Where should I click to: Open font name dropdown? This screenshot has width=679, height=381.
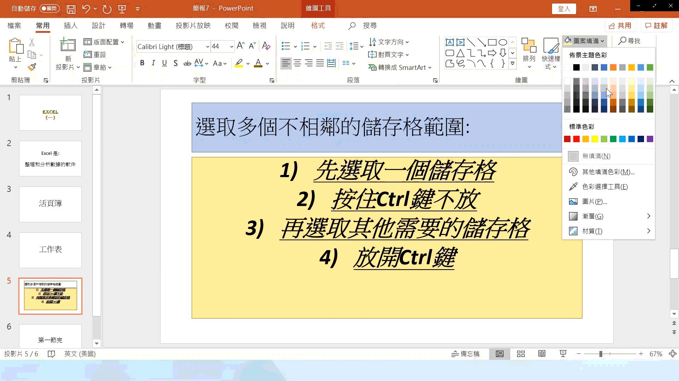tap(208, 47)
